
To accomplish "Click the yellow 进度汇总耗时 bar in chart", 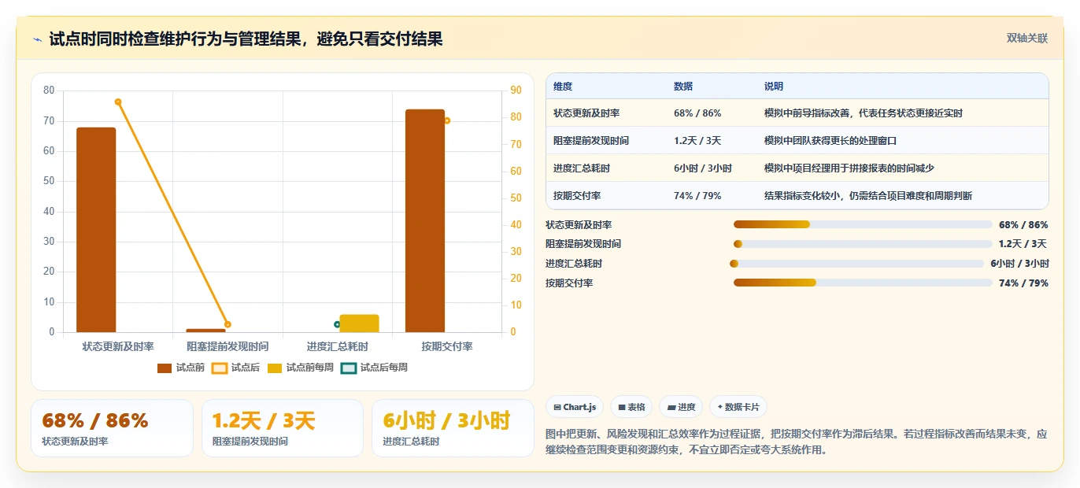I will pyautogui.click(x=359, y=323).
